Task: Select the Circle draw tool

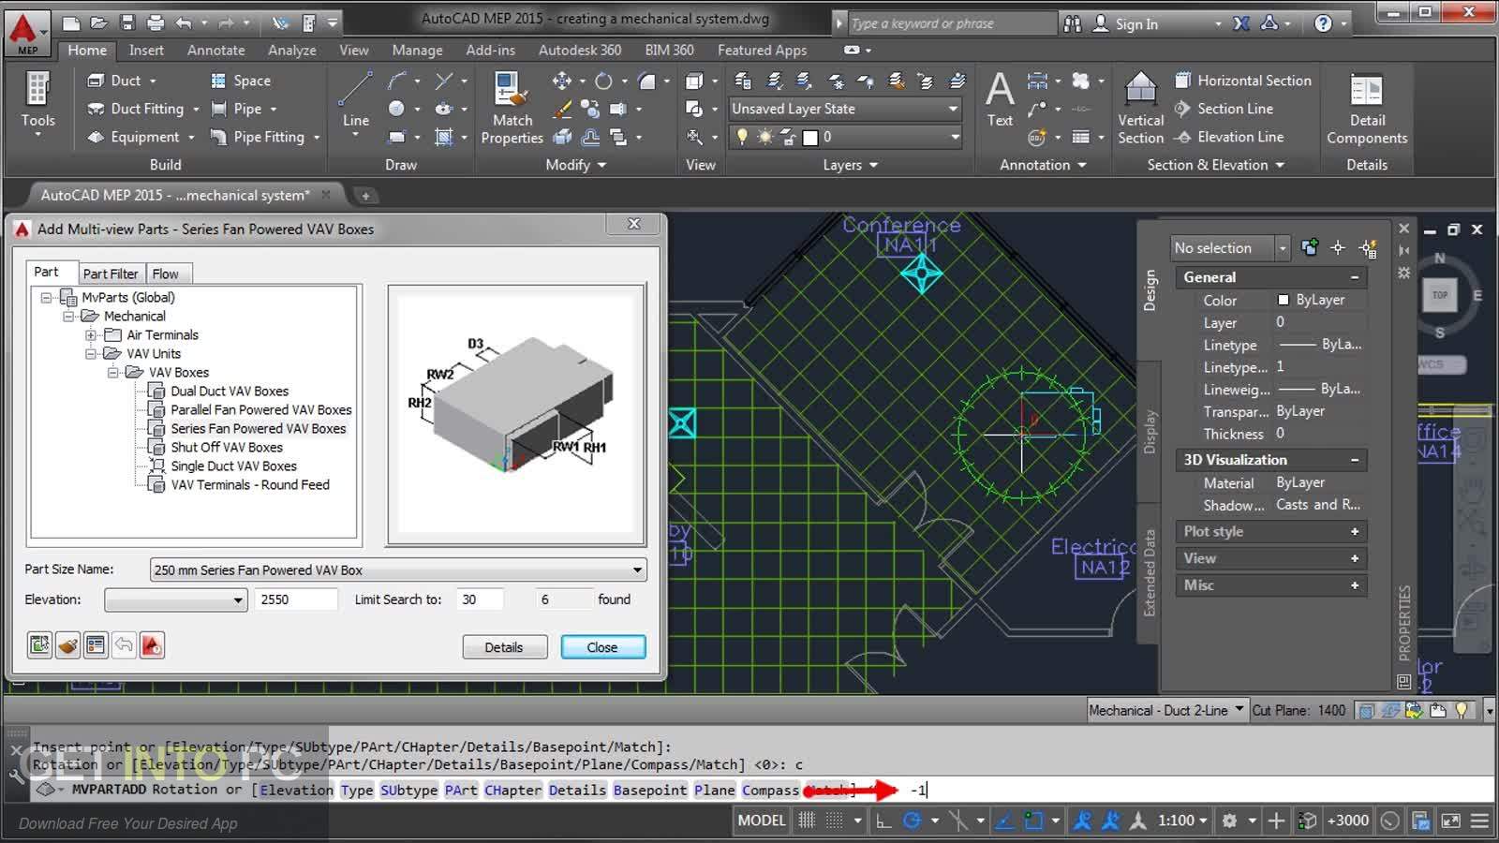Action: [x=397, y=109]
